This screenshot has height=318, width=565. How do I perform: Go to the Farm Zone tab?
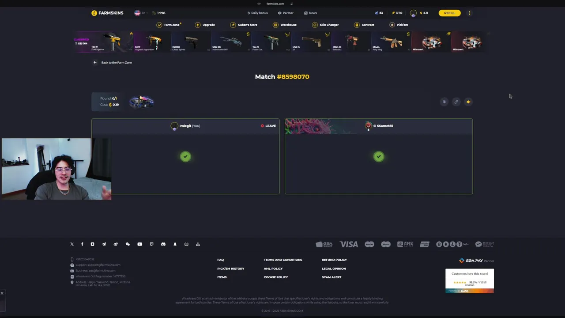[169, 25]
